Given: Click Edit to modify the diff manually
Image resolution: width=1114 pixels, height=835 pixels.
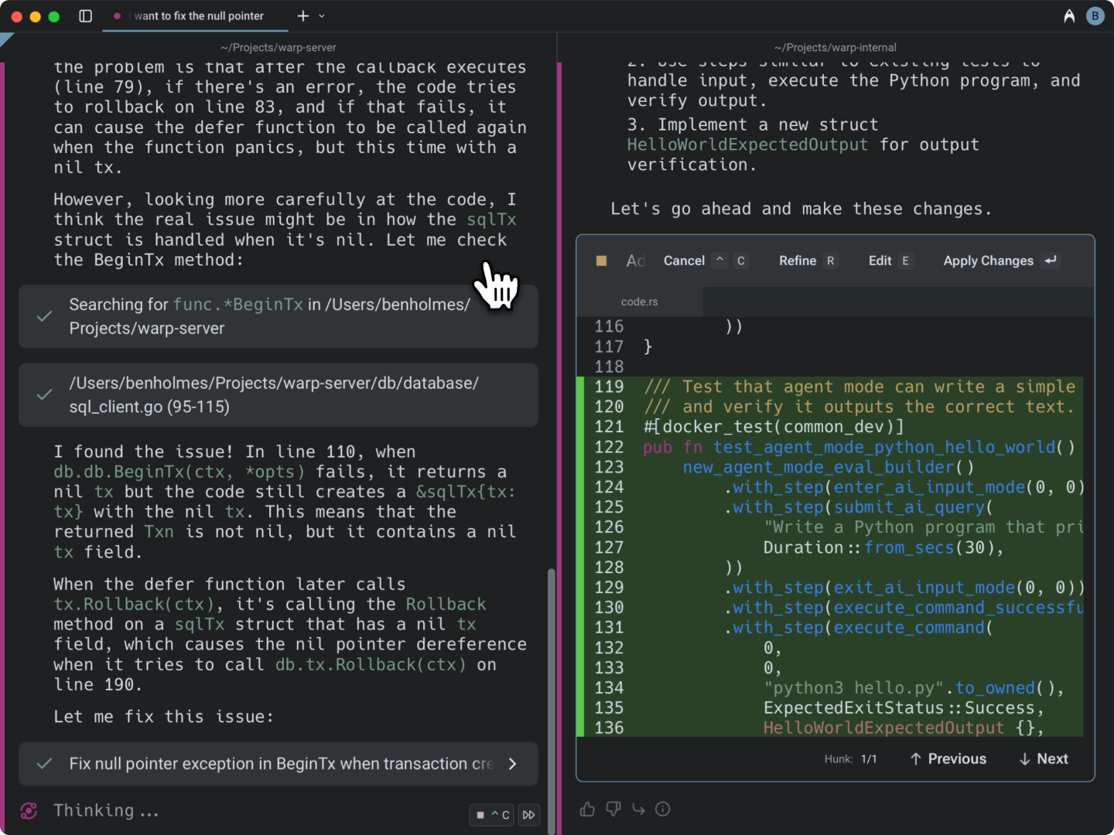Looking at the screenshot, I should (x=880, y=261).
